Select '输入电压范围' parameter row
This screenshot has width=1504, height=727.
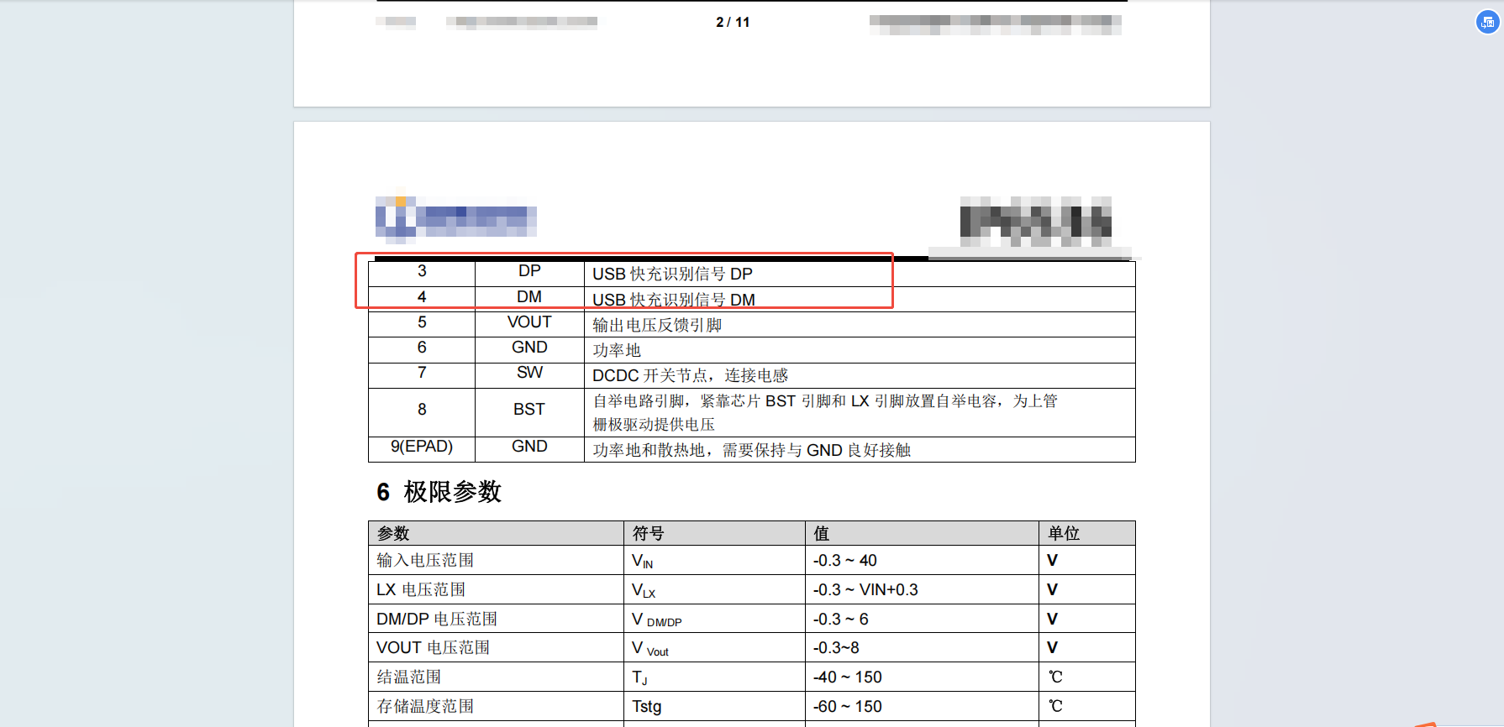tap(752, 560)
